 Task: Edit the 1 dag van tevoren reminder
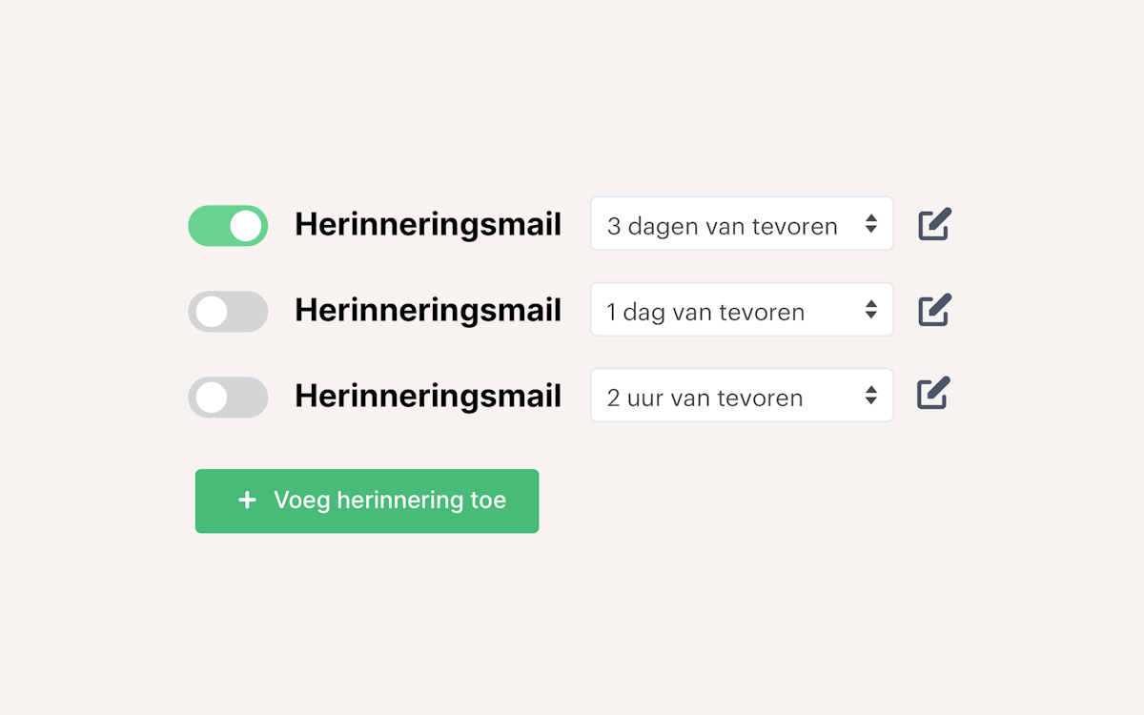coord(934,311)
